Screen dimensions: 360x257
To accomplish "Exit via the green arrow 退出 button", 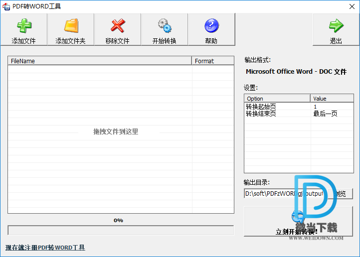I will (x=336, y=29).
